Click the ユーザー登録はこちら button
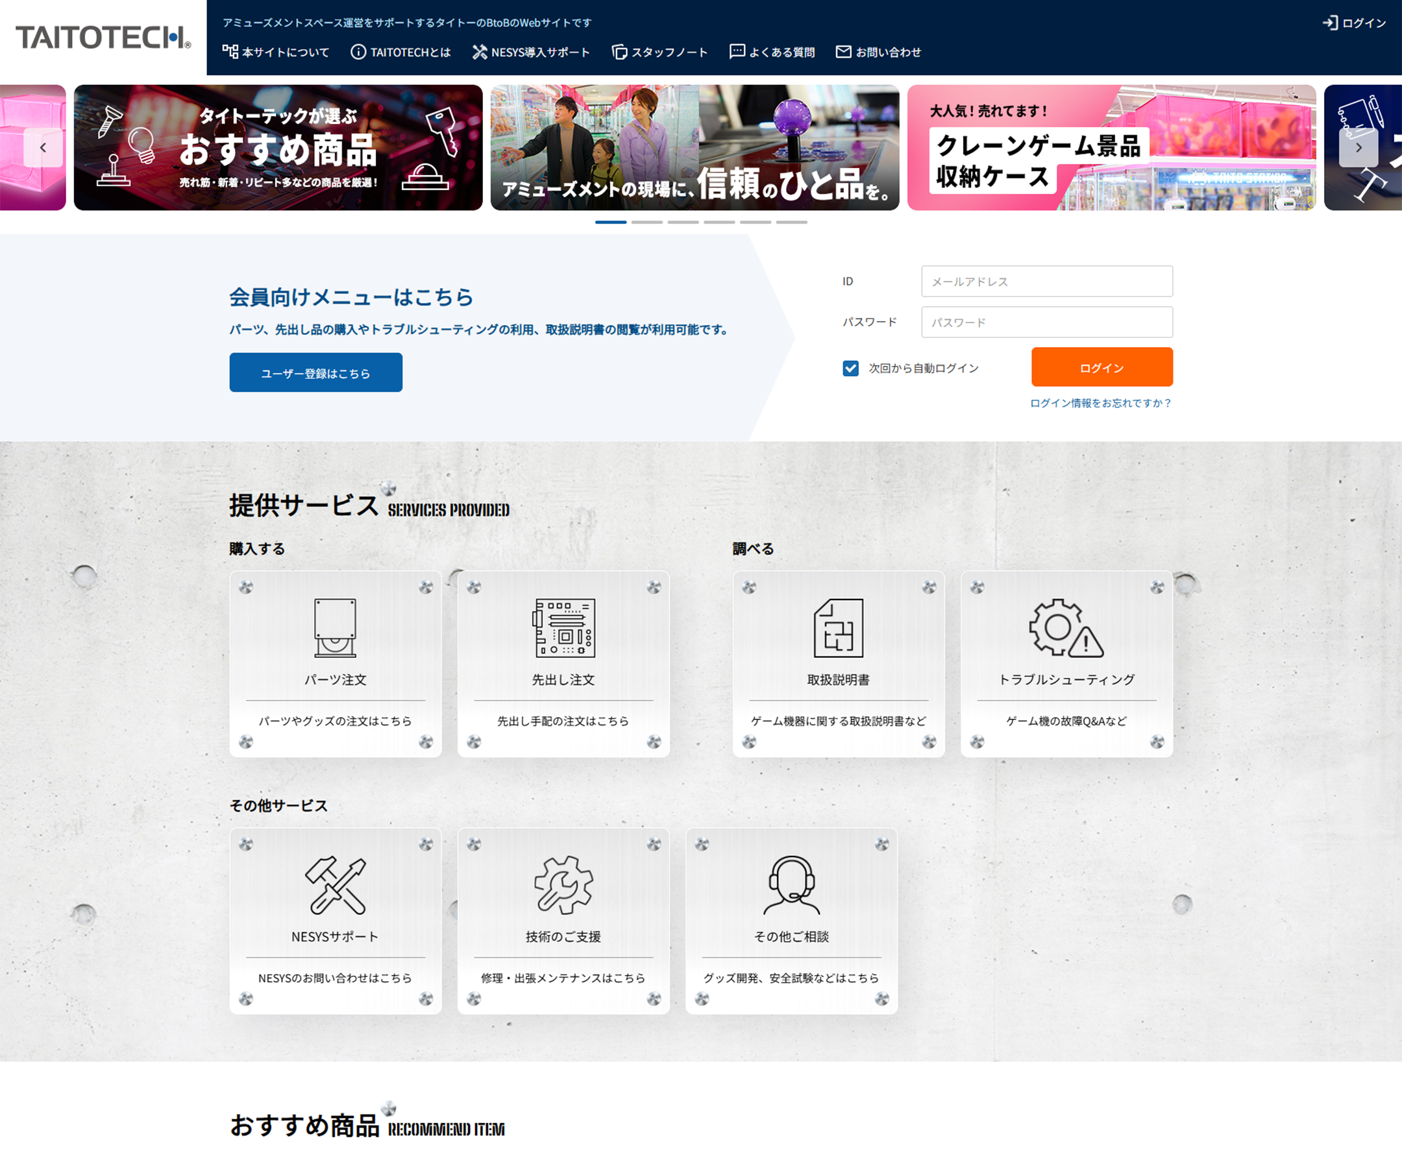1402x1160 pixels. coord(316,372)
